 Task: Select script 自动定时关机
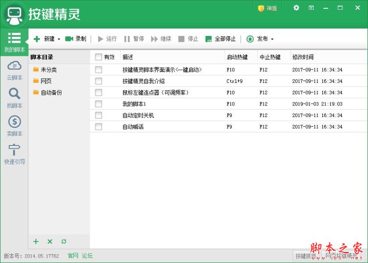[x=138, y=116]
